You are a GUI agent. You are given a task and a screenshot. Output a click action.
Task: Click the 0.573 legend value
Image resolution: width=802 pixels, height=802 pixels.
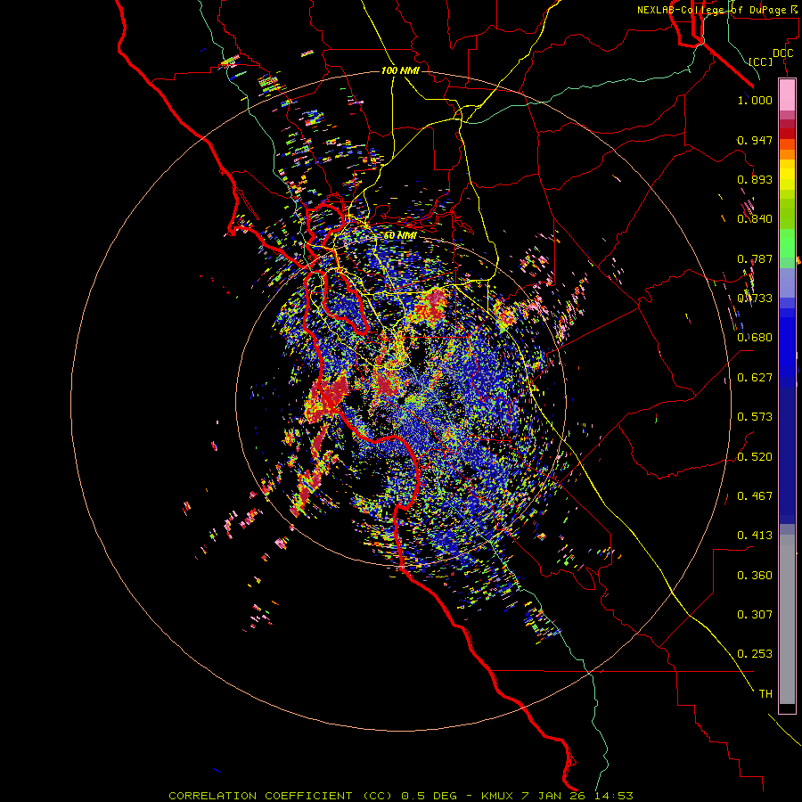point(755,417)
